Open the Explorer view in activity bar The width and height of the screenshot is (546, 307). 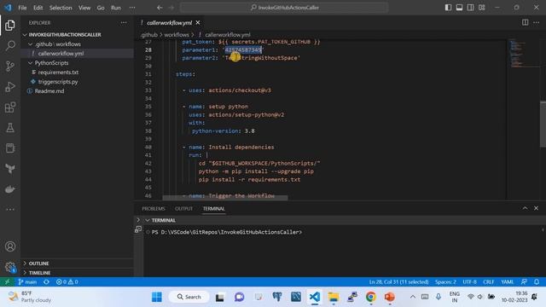point(10,25)
